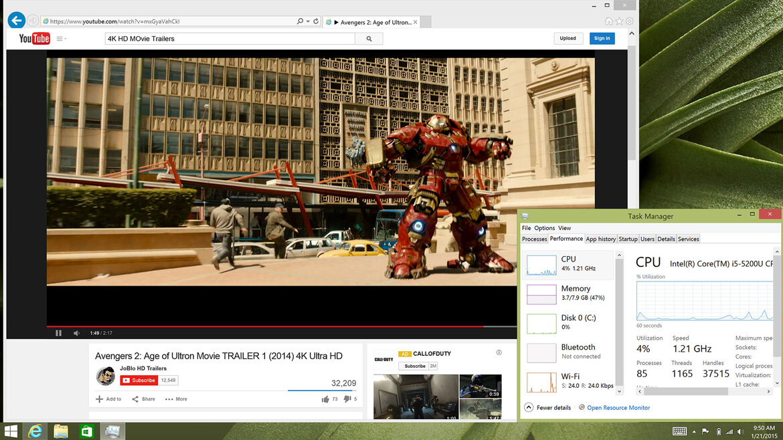The width and height of the screenshot is (783, 440).
Task: Open Resource Monitor link
Action: pos(618,408)
